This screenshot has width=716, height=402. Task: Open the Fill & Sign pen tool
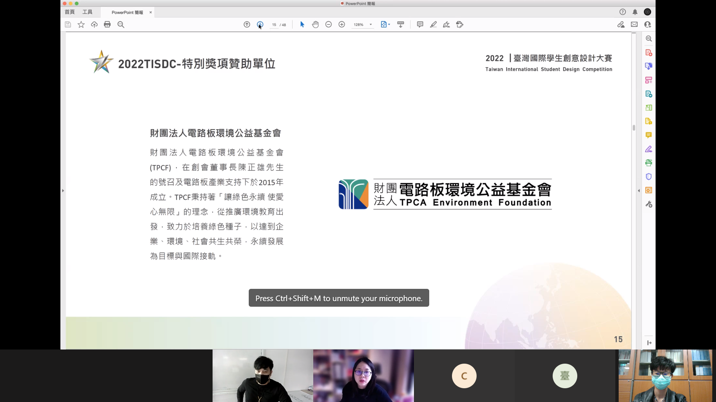coord(446,25)
